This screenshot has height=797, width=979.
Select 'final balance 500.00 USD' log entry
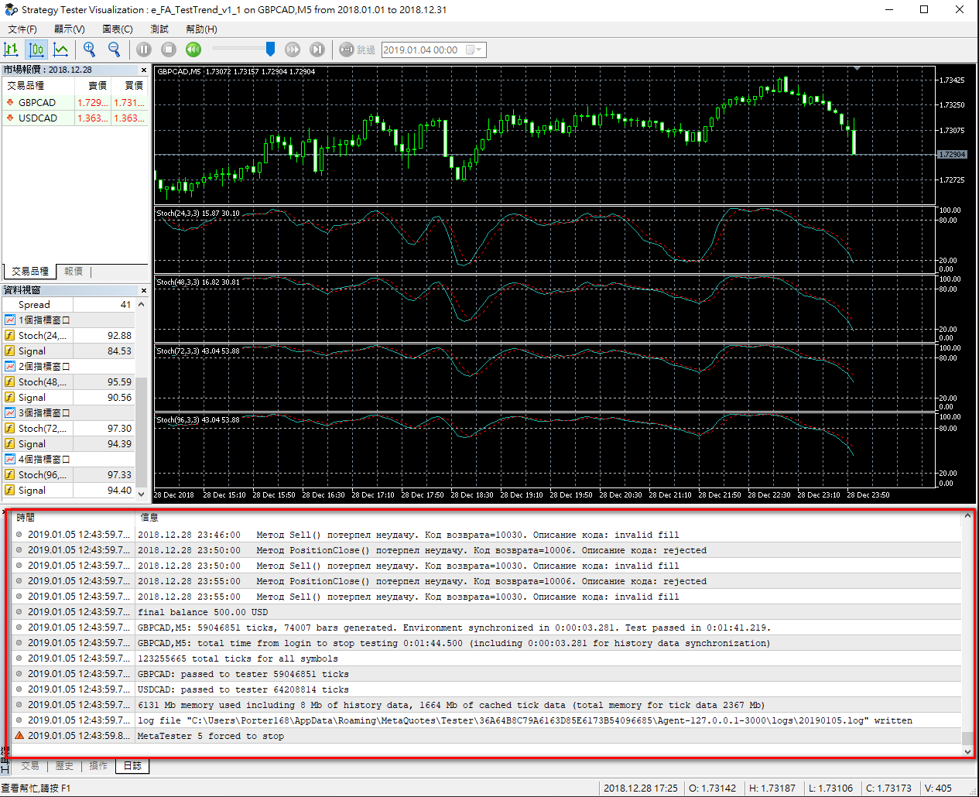point(487,611)
